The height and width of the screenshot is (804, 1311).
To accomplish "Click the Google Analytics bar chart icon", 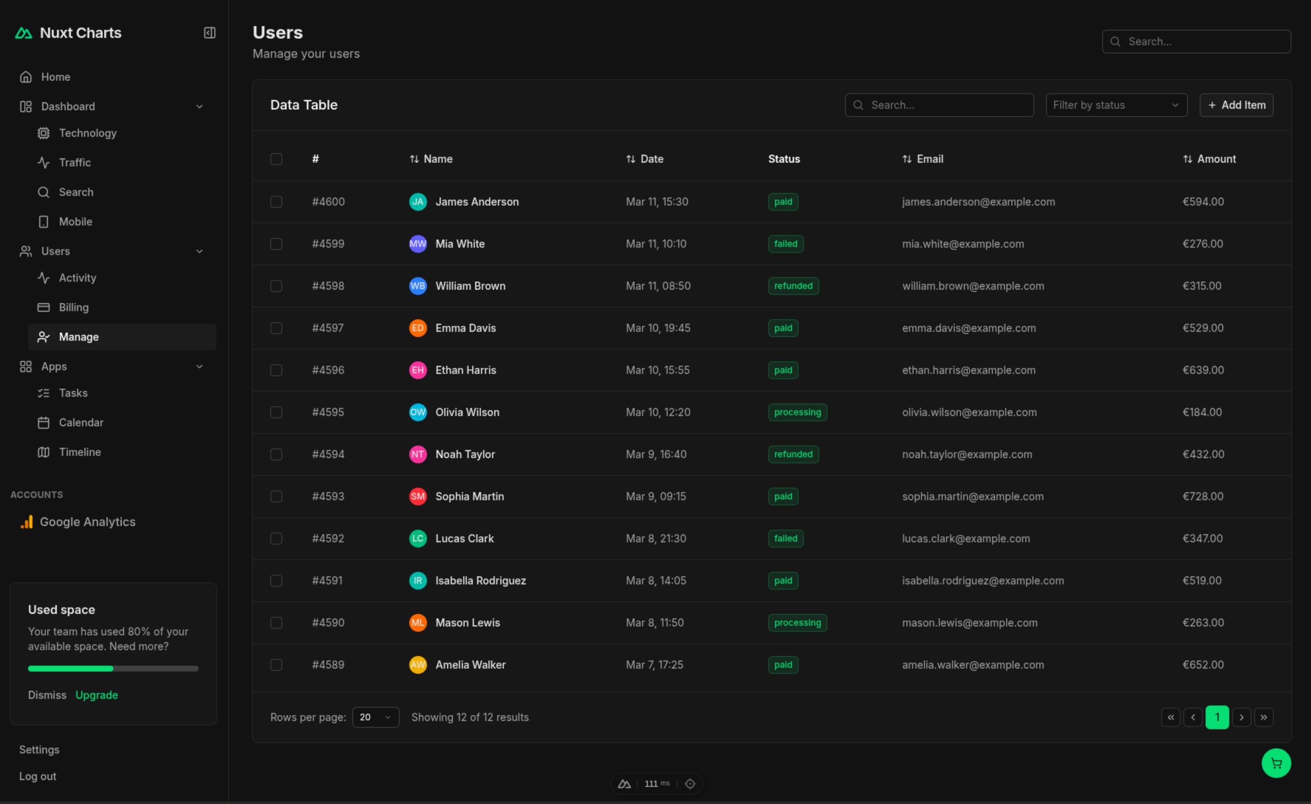I will point(27,522).
